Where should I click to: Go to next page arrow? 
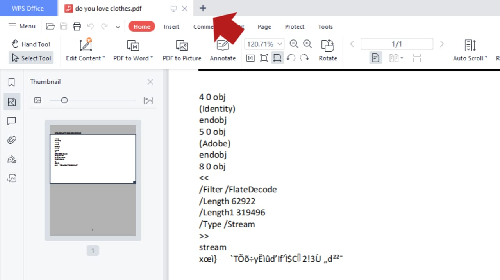tap(442, 44)
